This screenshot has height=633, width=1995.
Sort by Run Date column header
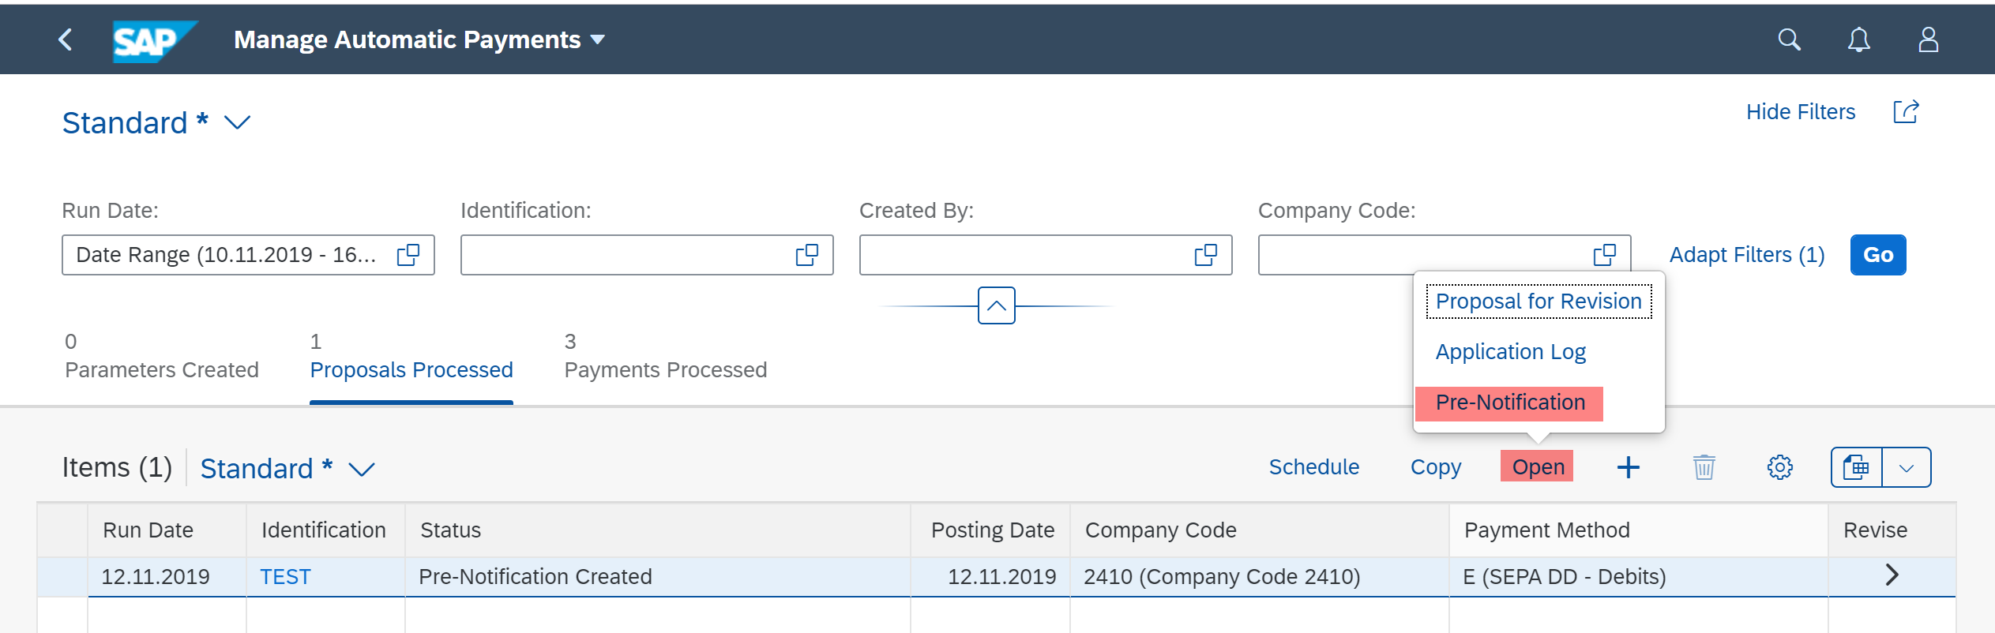point(167,530)
